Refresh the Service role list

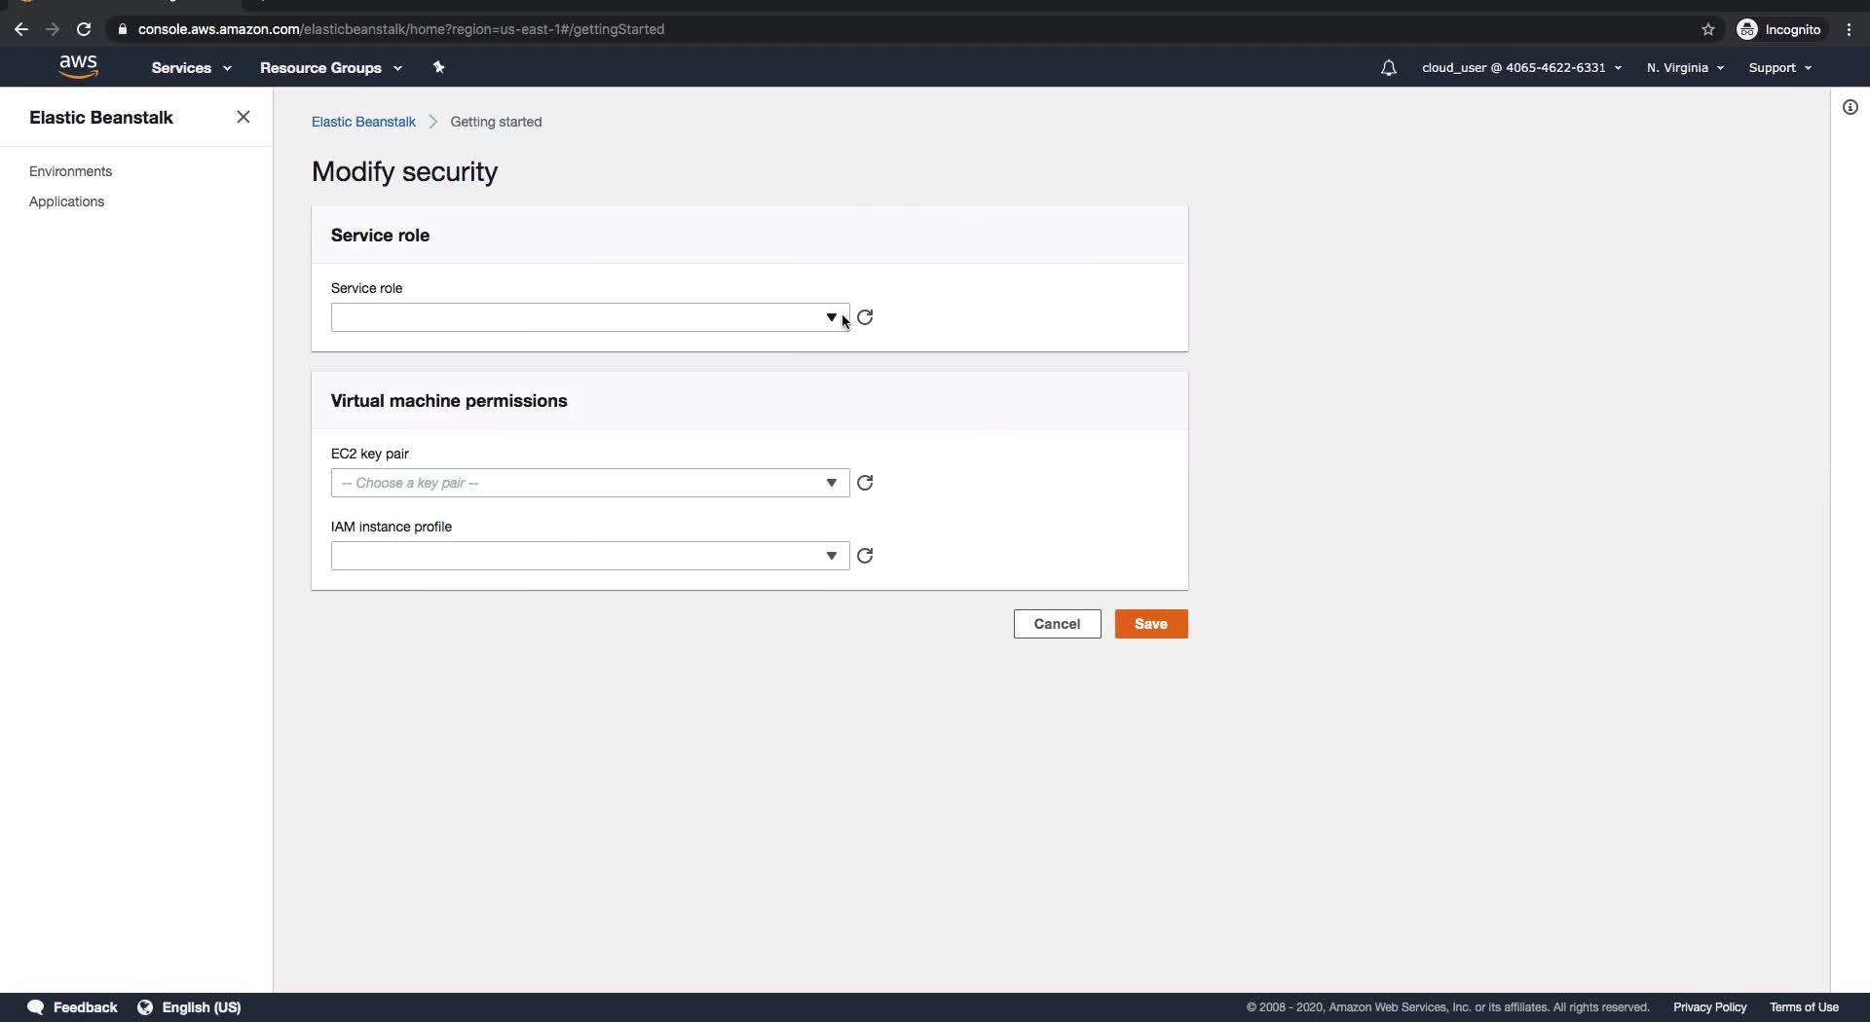865,317
